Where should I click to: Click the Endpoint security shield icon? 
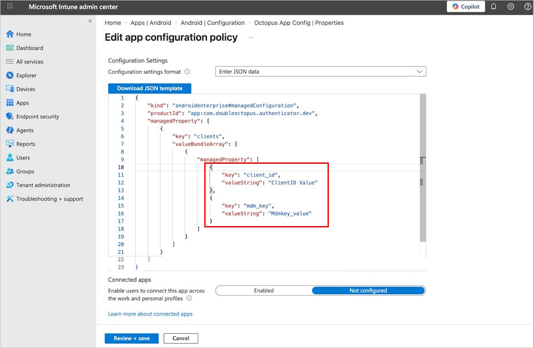click(10, 117)
